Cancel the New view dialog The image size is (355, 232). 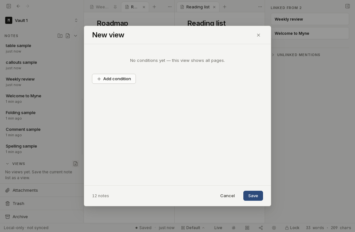point(227,196)
